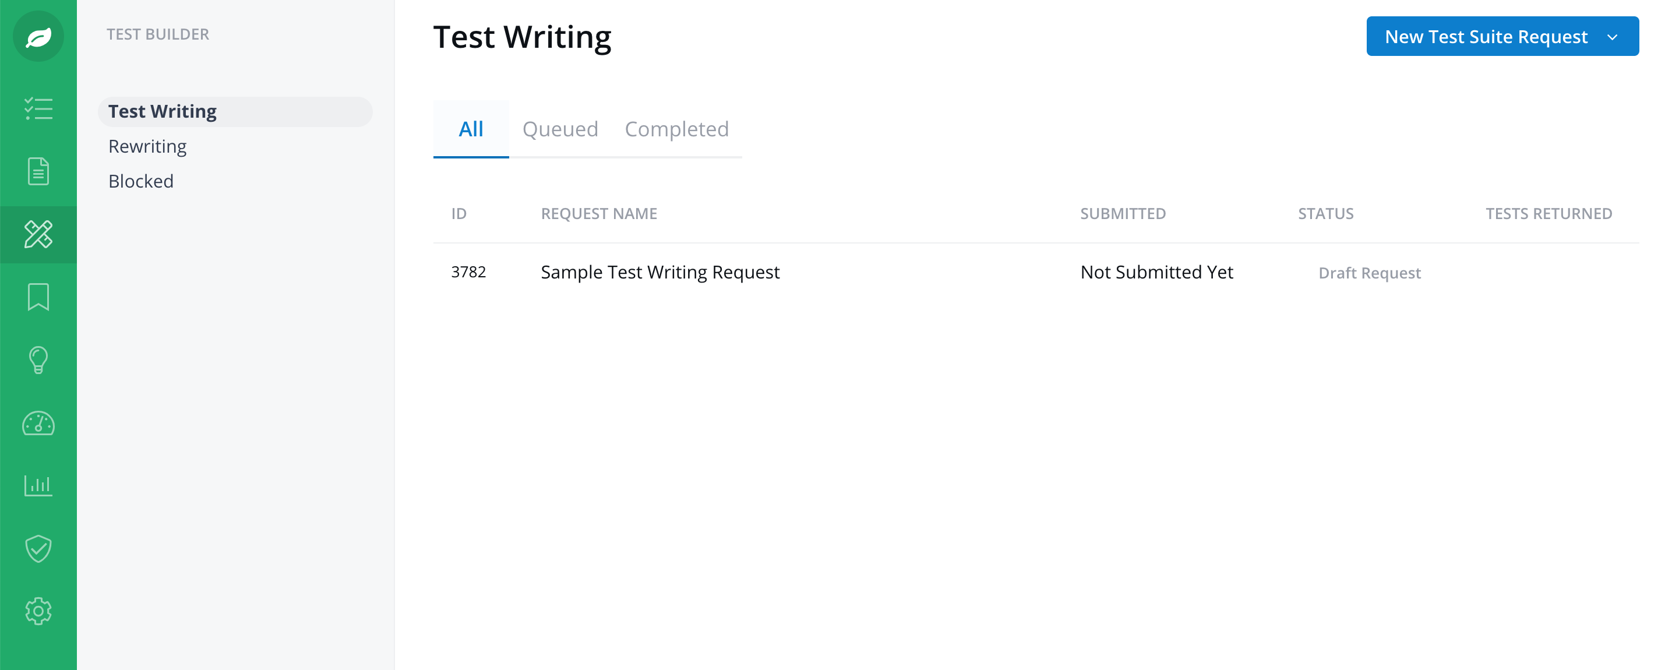1672x670 pixels.
Task: Open the shield checkmark icon
Action: click(x=38, y=549)
